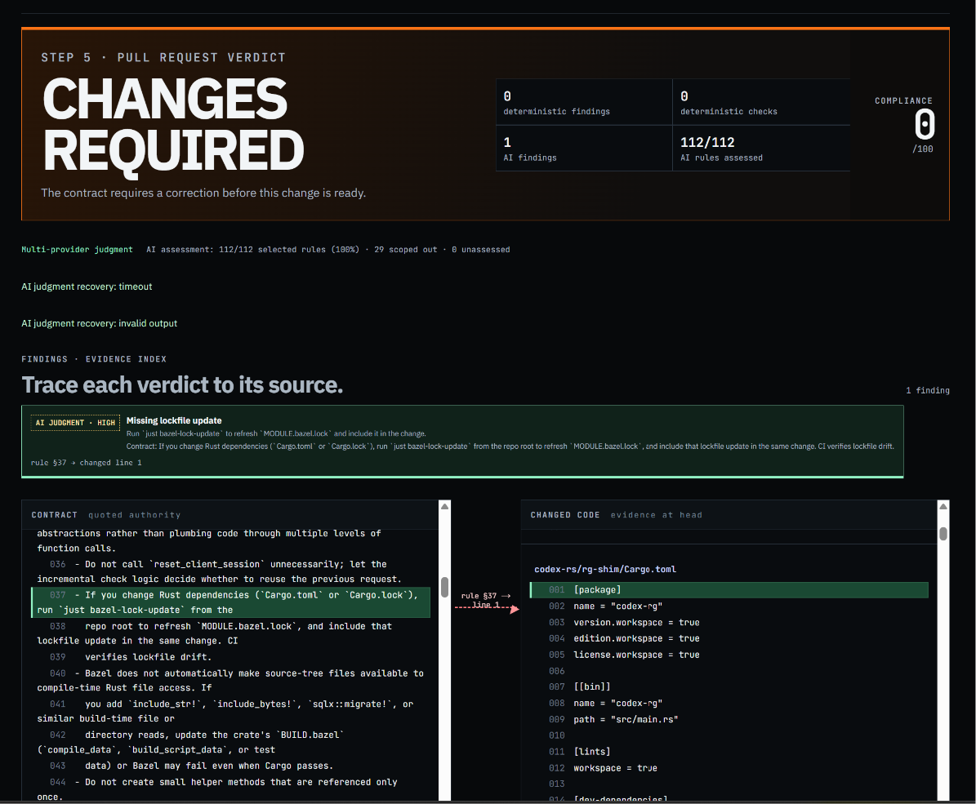
Task: Click the 112/112 AI rules assessed tile
Action: 760,149
